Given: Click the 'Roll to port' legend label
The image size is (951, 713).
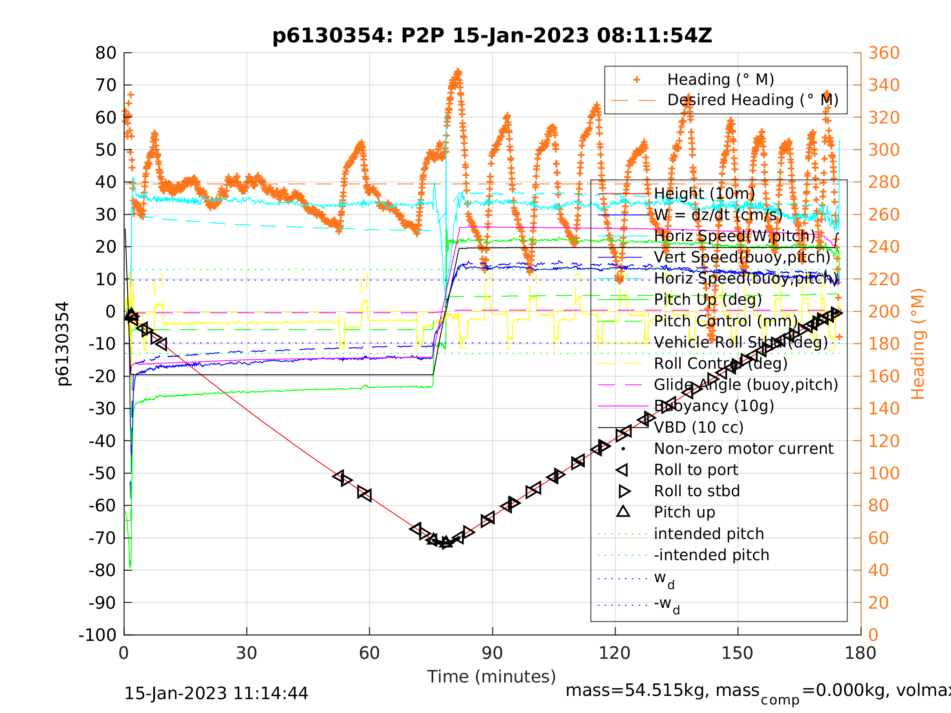Looking at the screenshot, I should pyautogui.click(x=696, y=470).
